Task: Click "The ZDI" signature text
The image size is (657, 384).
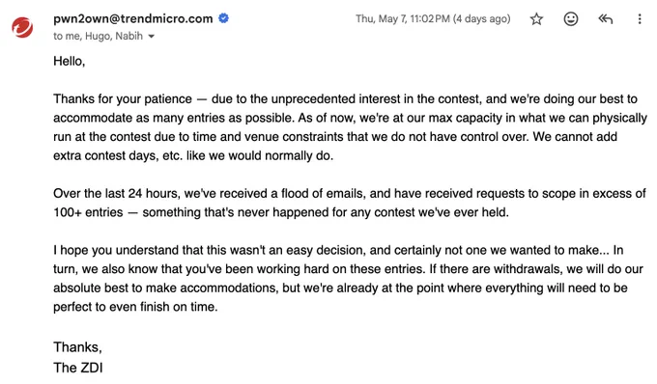Action: click(78, 368)
